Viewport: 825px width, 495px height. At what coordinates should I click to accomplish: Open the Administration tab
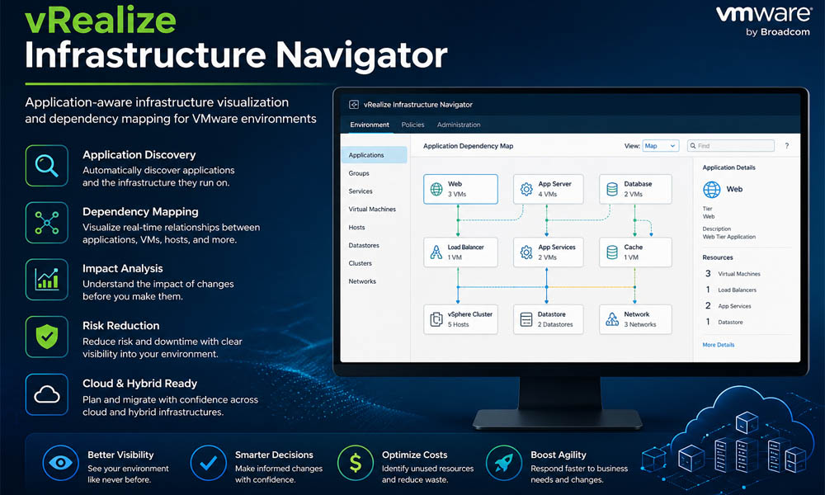click(459, 125)
